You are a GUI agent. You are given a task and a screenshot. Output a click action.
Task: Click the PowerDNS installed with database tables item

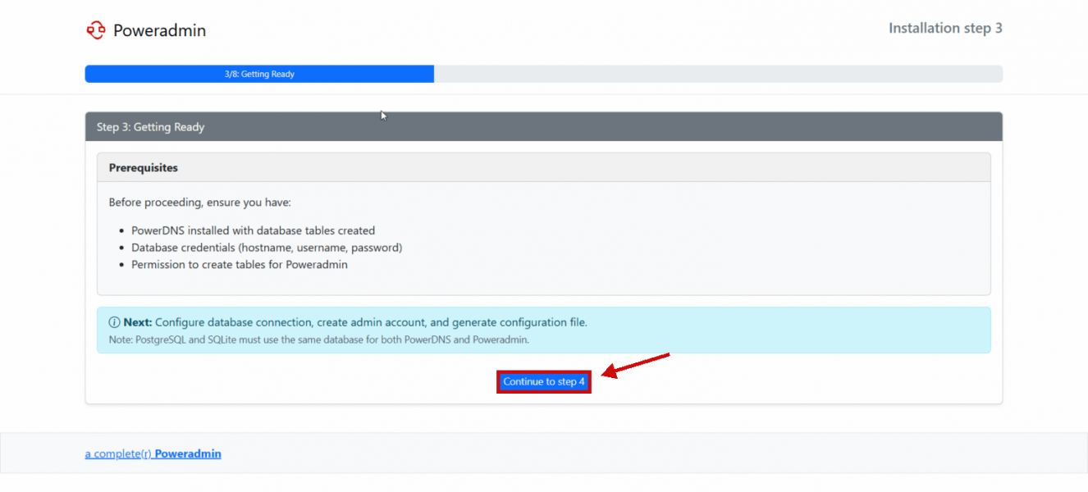253,230
